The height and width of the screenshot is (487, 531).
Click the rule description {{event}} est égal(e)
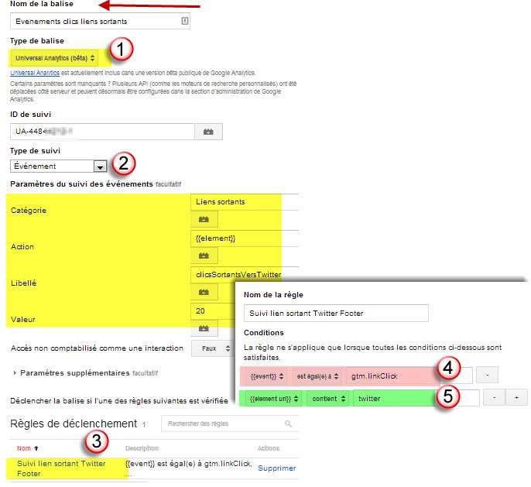[189, 468]
